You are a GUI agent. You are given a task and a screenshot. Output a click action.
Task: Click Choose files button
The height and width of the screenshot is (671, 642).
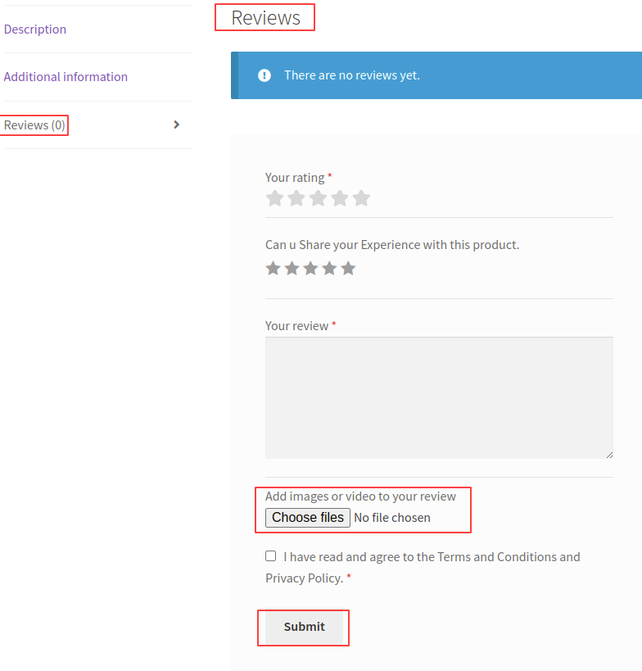(x=308, y=517)
